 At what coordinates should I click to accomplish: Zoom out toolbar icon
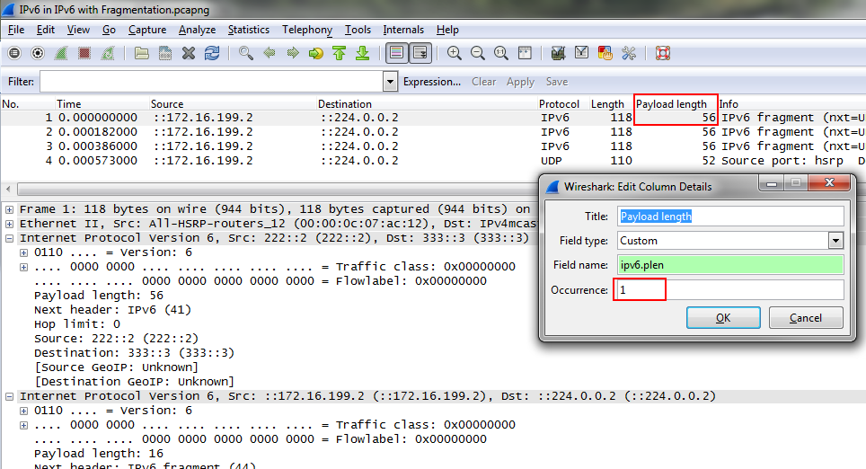pyautogui.click(x=477, y=53)
